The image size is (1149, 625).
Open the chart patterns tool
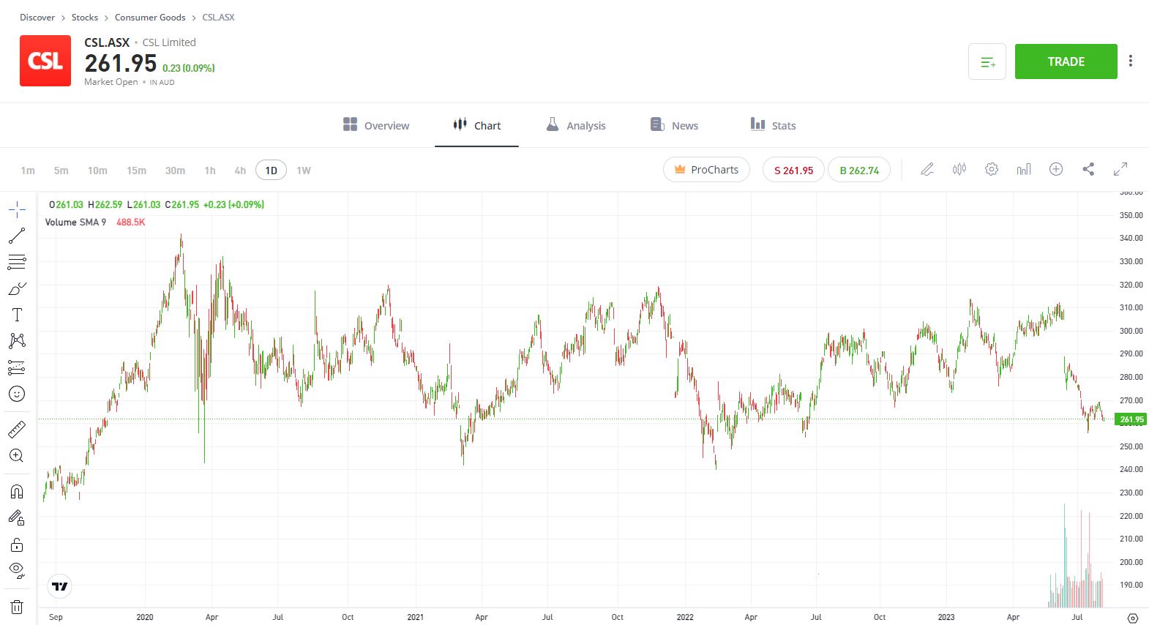pyautogui.click(x=17, y=341)
